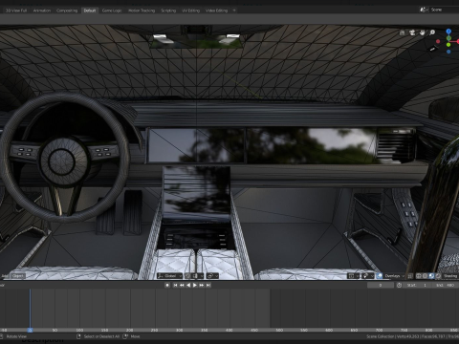
Task: Open the Object menu in viewport header
Action: pyautogui.click(x=18, y=276)
